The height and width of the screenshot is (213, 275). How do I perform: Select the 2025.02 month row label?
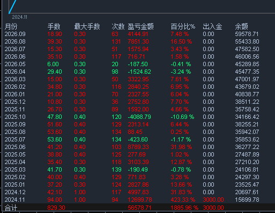click(15, 177)
